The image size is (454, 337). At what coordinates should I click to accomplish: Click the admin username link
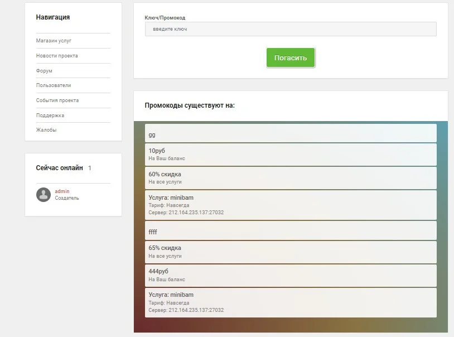[62, 191]
